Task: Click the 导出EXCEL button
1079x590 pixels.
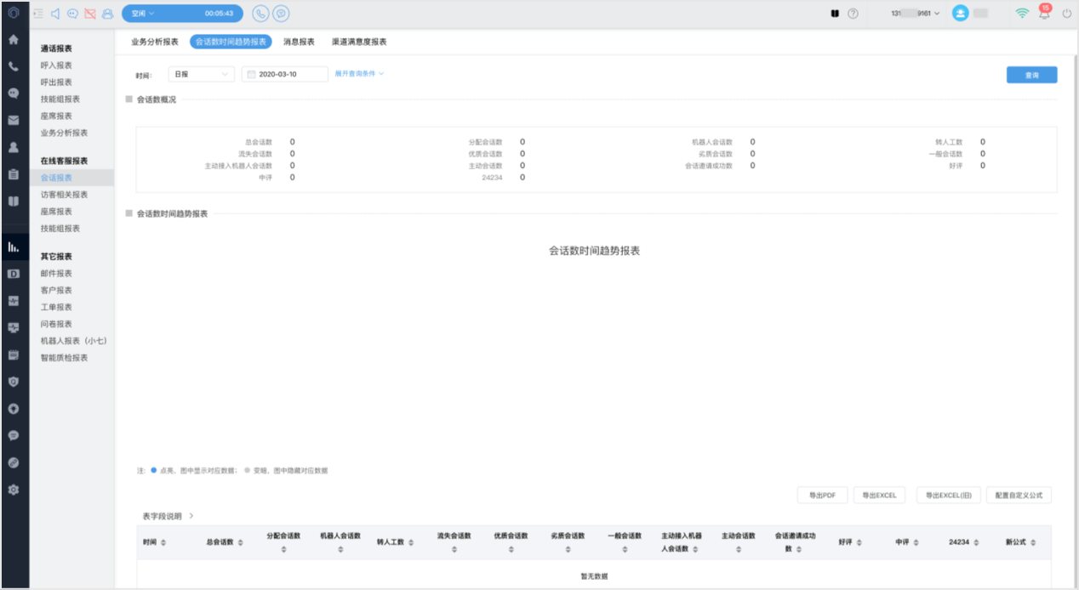Action: click(x=879, y=495)
